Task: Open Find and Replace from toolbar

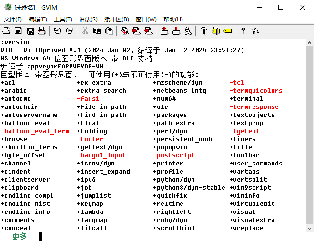Action: coord(124,31)
